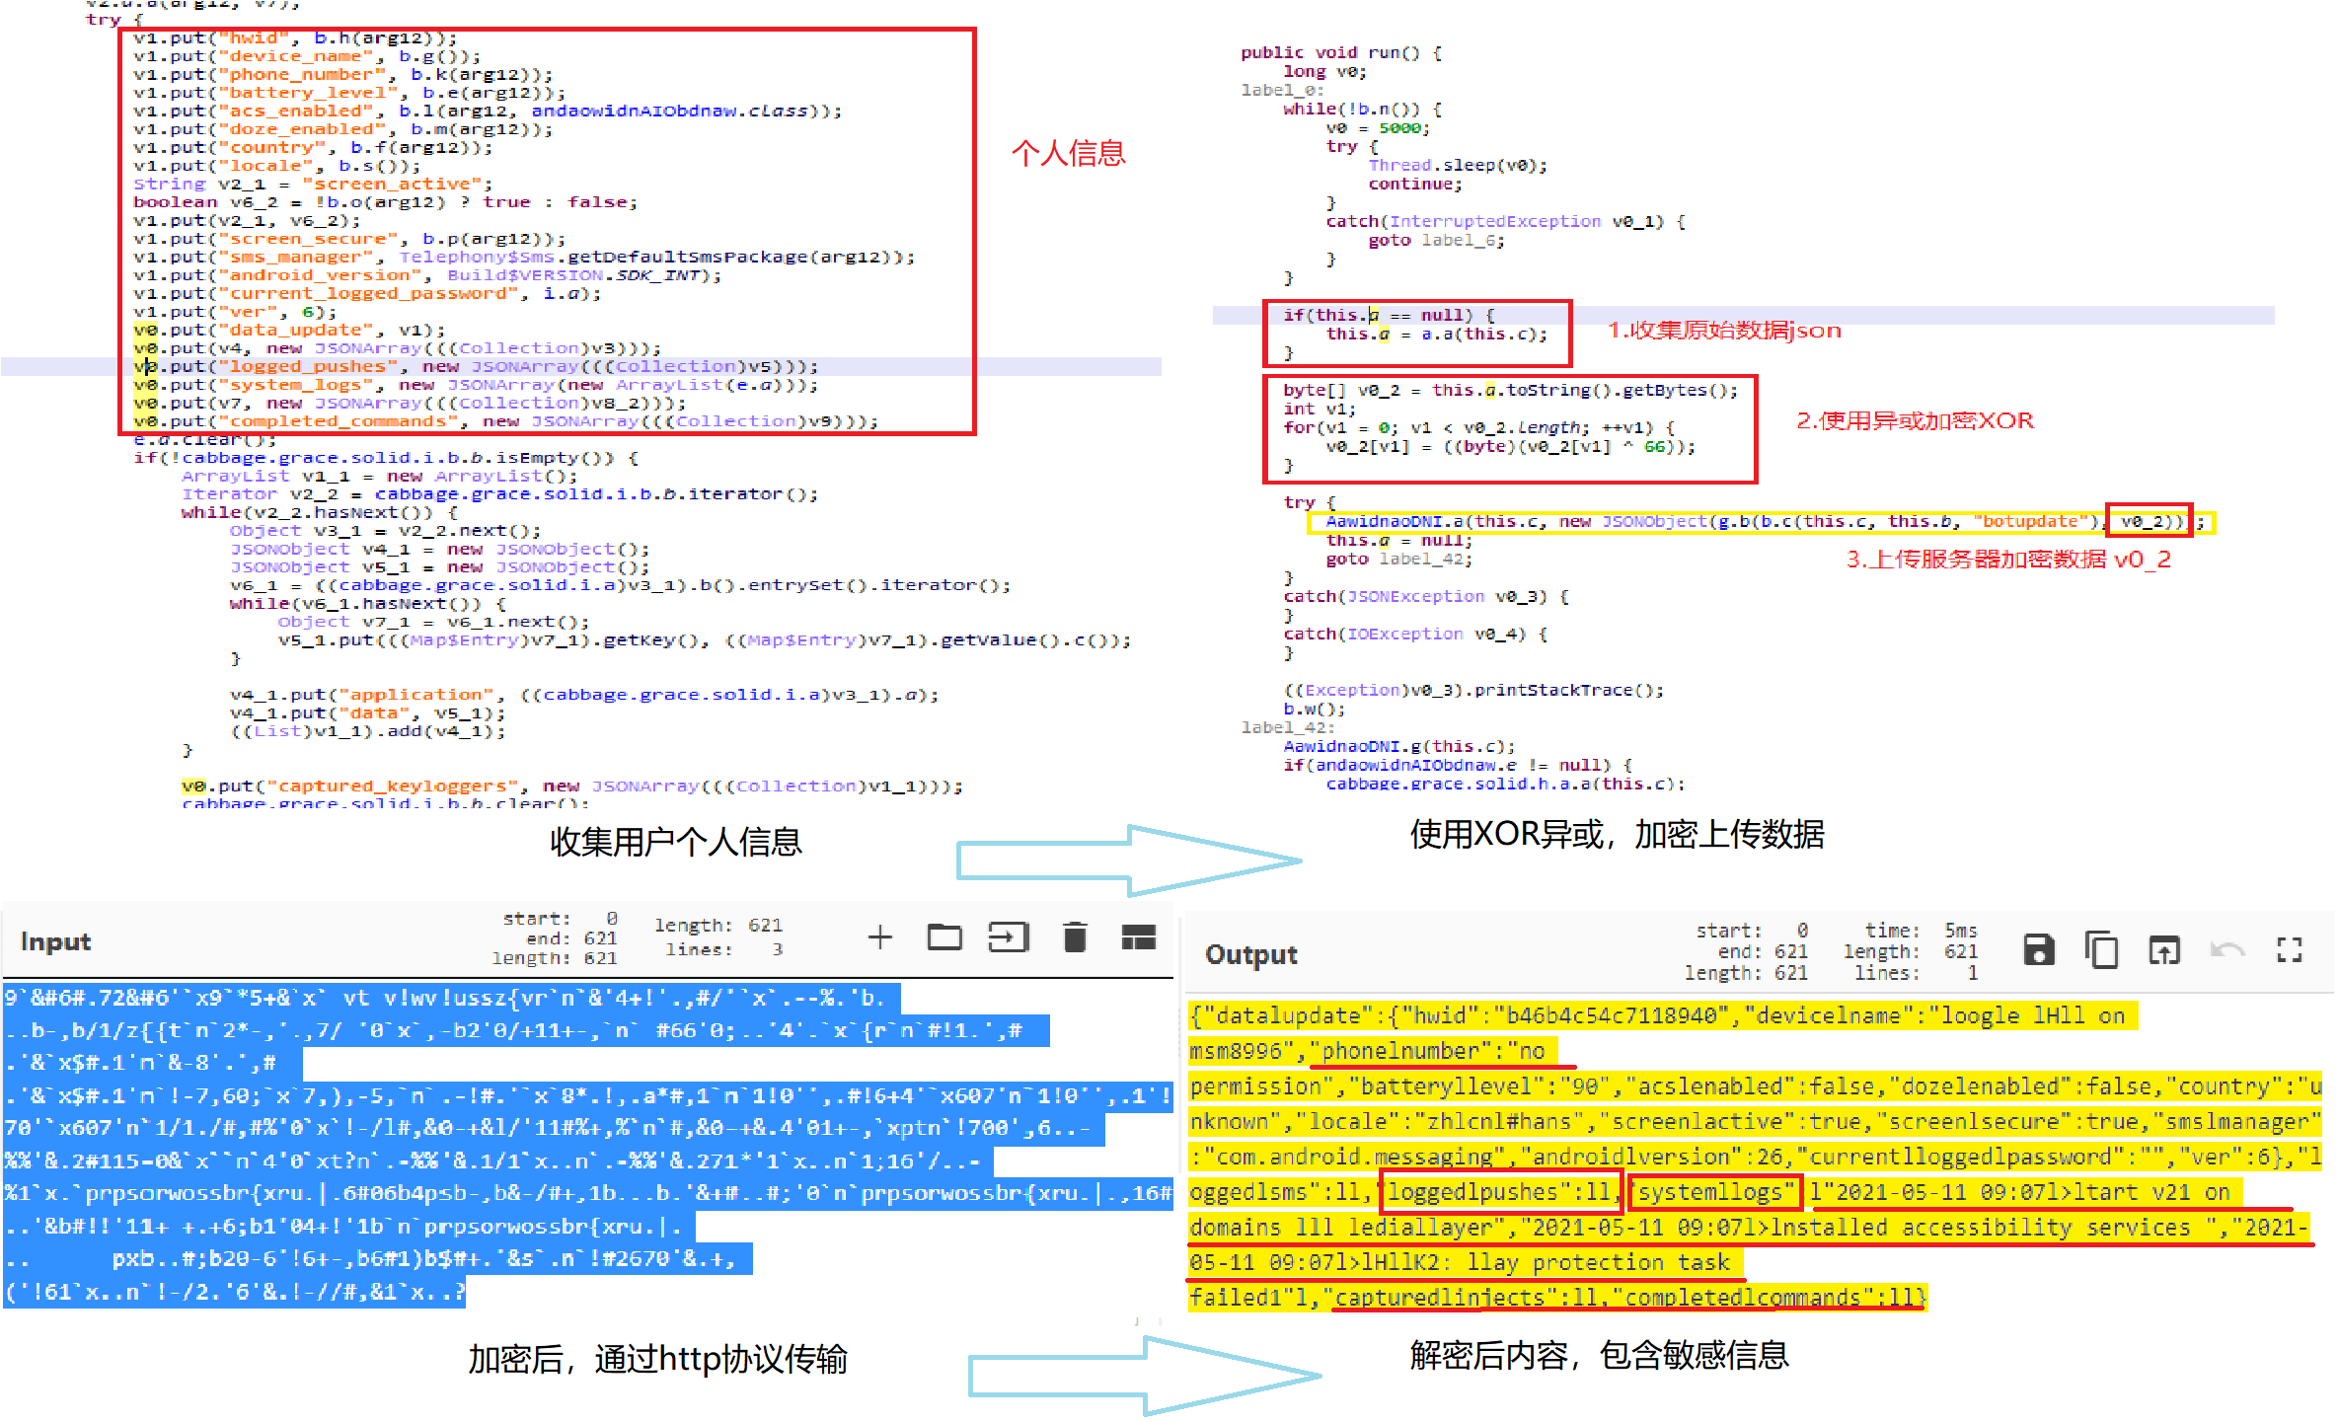This screenshot has width=2339, height=1423.
Task: Click the Output panel title
Action: tap(1250, 955)
